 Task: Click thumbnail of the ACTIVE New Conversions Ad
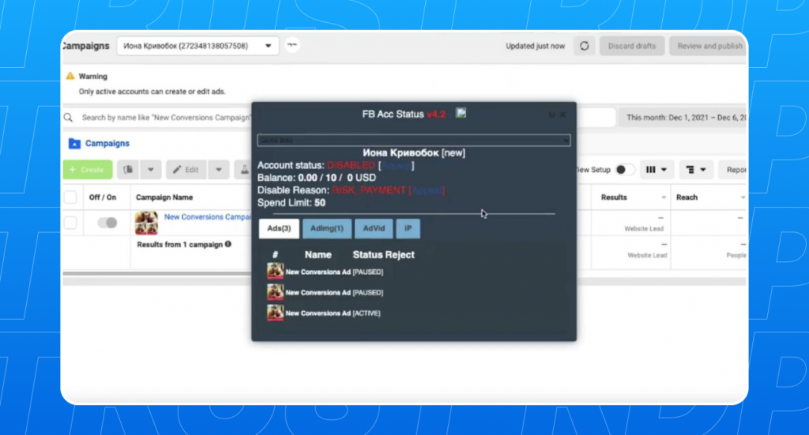coord(275,313)
